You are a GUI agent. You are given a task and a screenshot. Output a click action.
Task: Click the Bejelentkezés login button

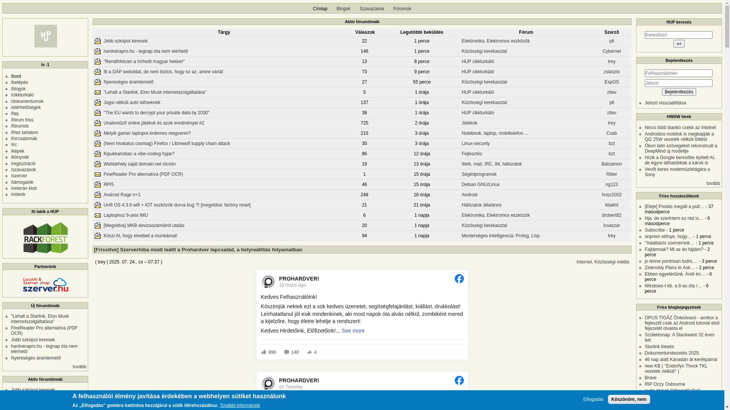679,92
